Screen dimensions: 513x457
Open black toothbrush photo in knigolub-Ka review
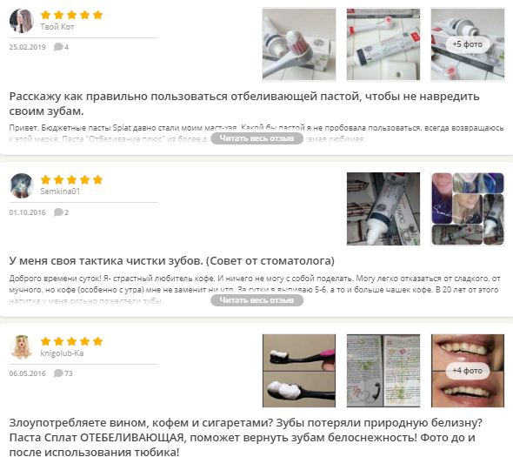pos(299,371)
